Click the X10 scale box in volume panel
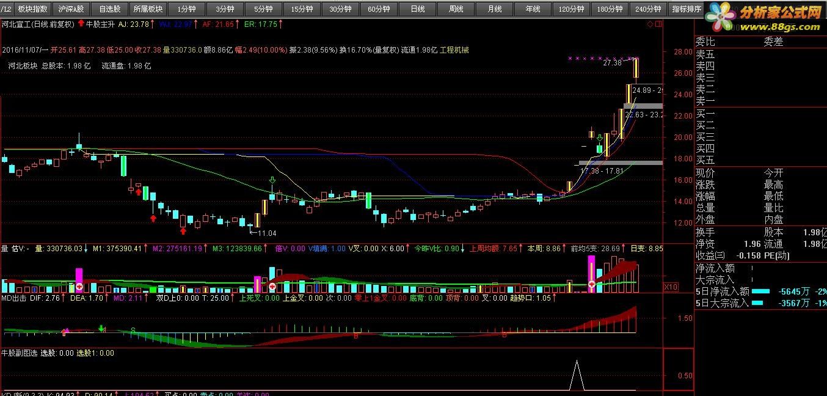Screen dimensions: 827x396 click(671, 287)
